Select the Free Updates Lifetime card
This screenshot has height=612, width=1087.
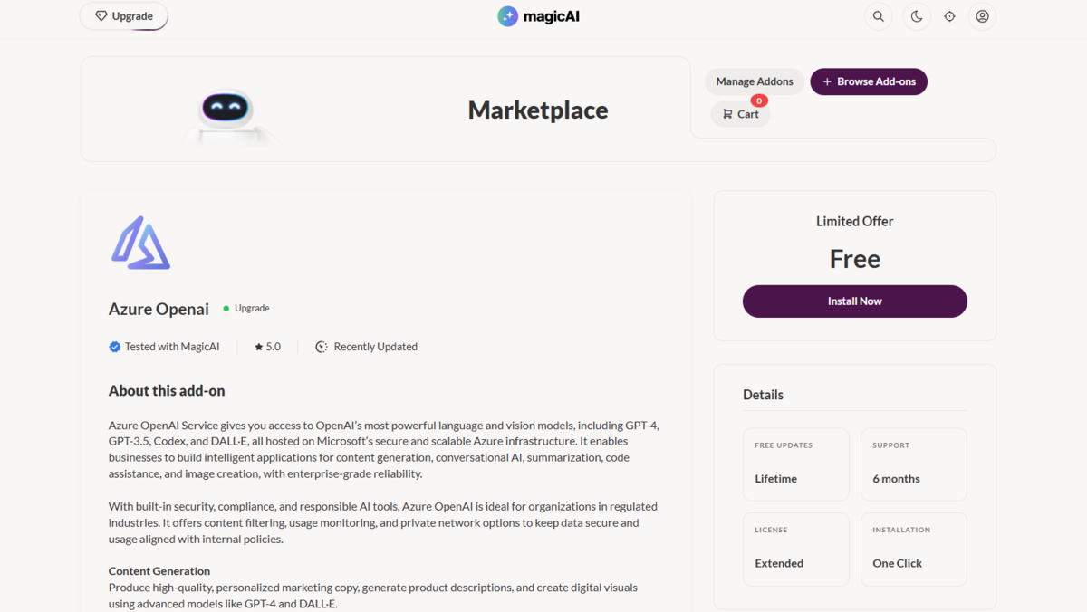[796, 464]
